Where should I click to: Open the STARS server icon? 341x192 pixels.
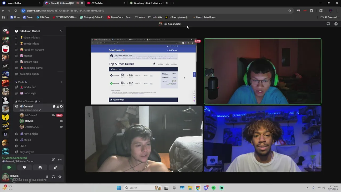click(x=5, y=126)
